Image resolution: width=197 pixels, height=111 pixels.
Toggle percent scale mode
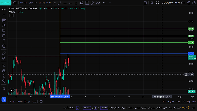click(184, 102)
